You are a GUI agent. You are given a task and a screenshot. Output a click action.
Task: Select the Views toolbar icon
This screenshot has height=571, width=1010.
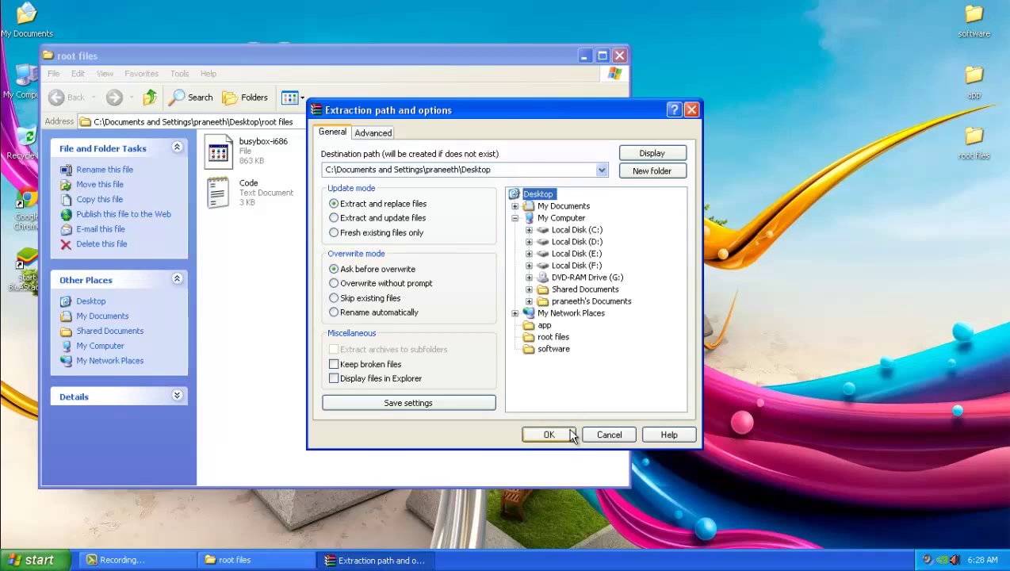[x=290, y=97]
